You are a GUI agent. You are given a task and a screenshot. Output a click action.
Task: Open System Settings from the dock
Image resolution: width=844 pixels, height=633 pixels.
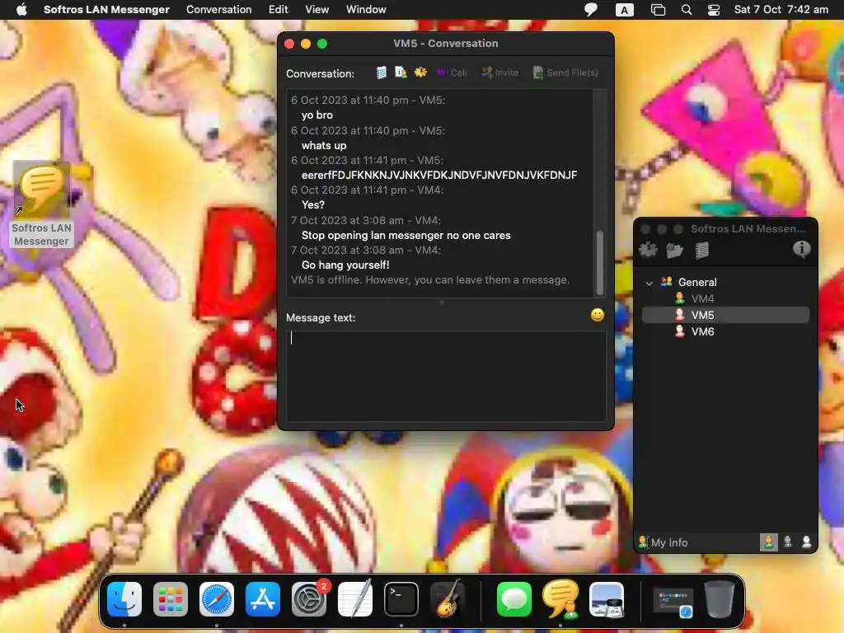(309, 599)
